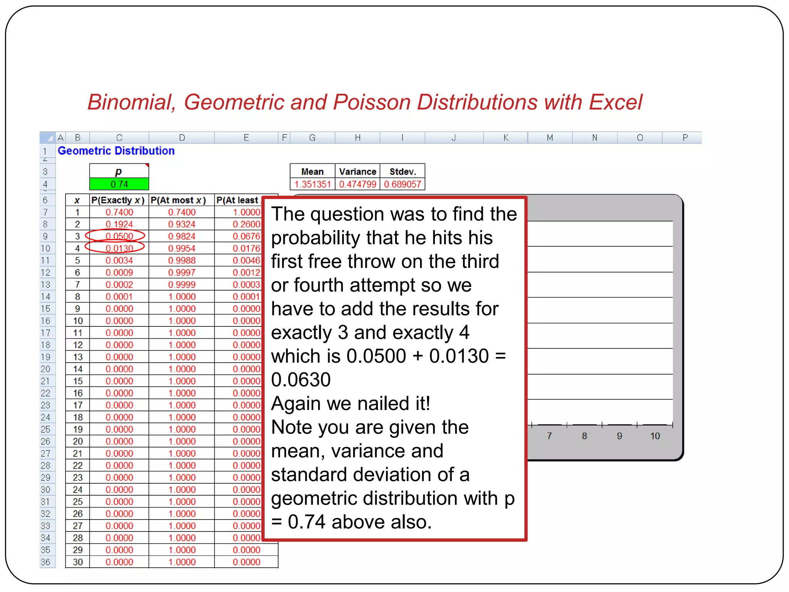This screenshot has width=789, height=592.
Task: Select column H header
Action: 358,138
